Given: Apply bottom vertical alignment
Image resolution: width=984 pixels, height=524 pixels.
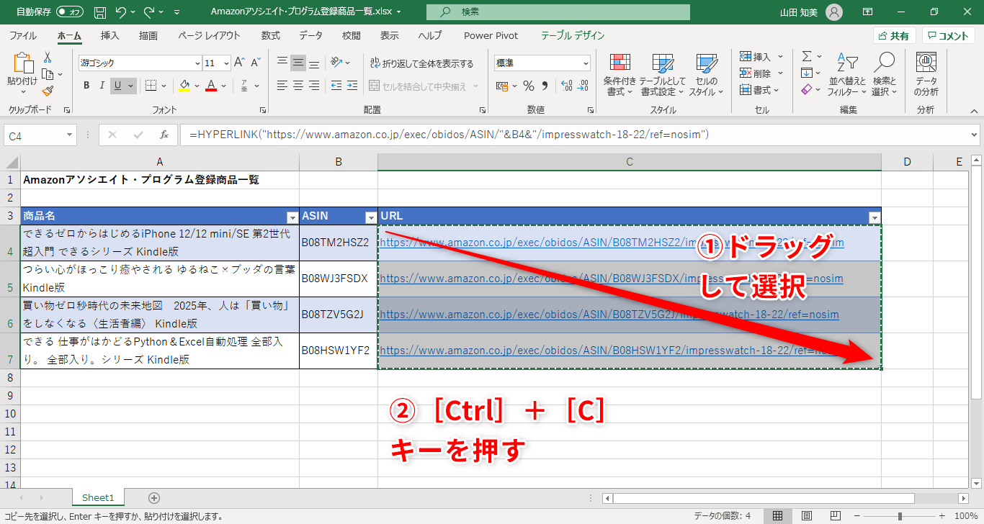Looking at the screenshot, I should coord(314,63).
